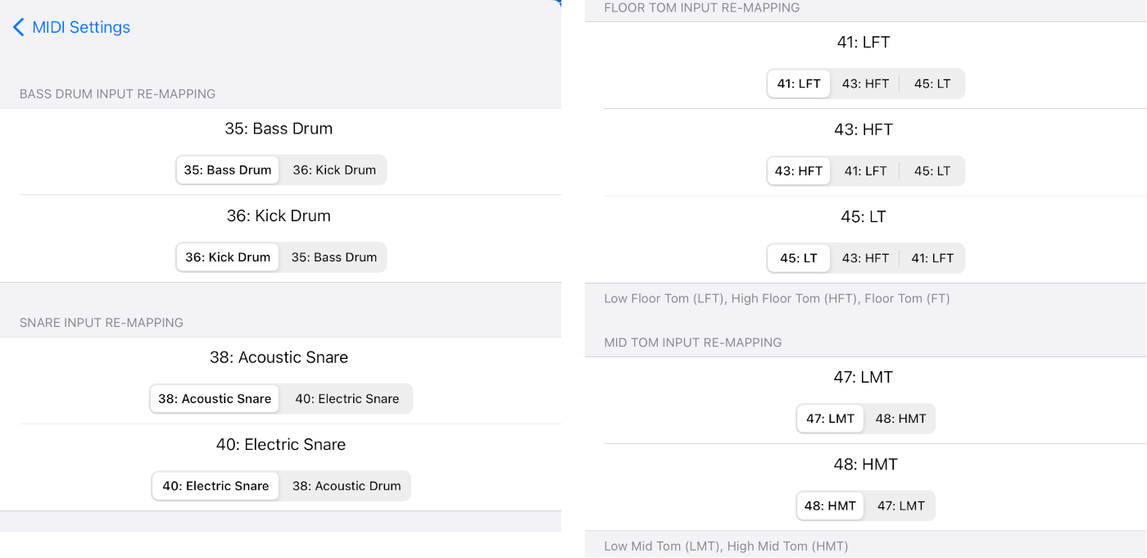Go back to MIDI Settings
Screen dimensions: 1147x558
[71, 27]
